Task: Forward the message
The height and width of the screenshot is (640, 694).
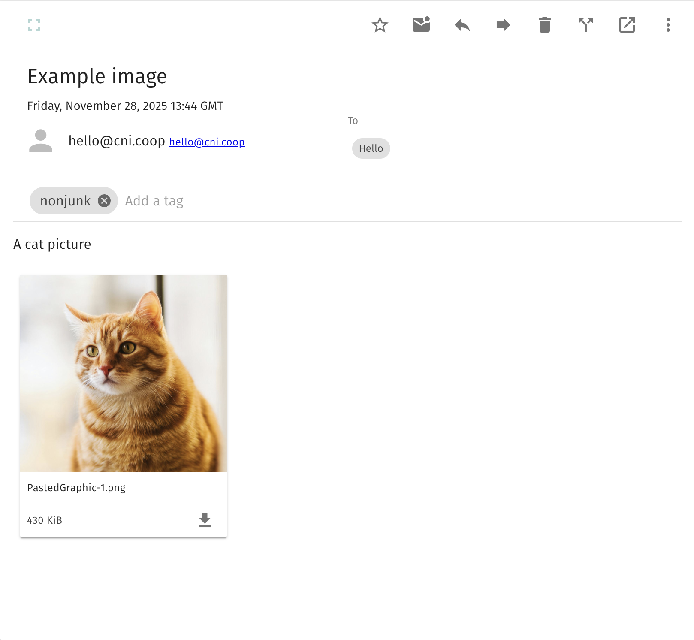Action: tap(503, 25)
